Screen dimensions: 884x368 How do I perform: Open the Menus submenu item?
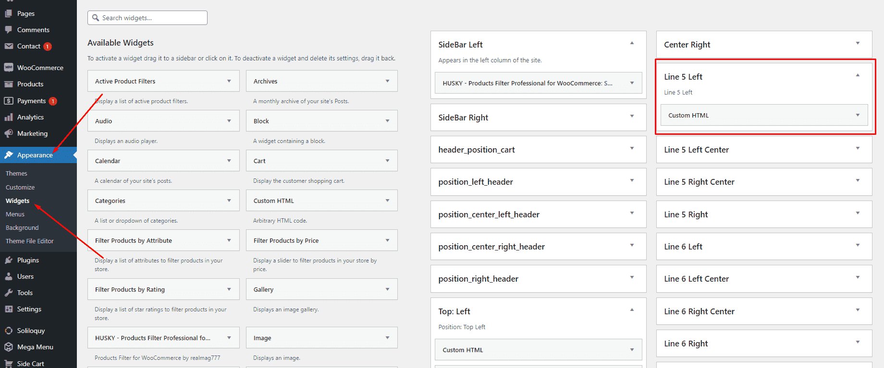point(15,214)
